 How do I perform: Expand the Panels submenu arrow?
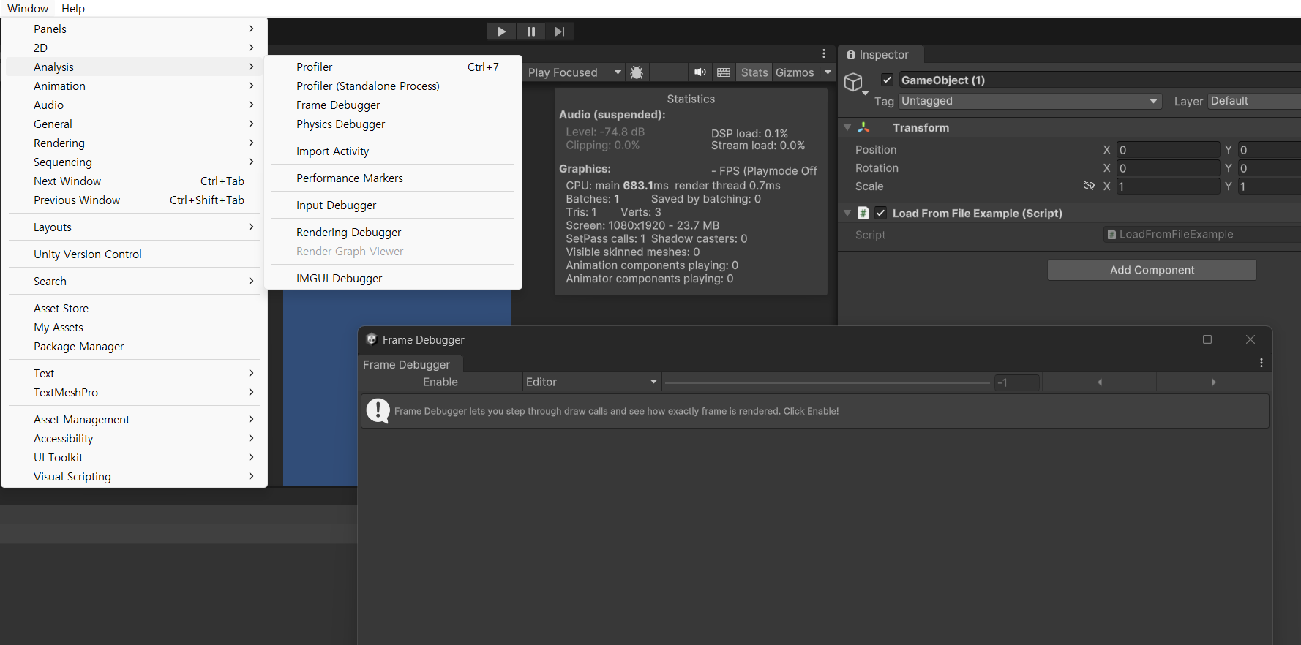[251, 29]
